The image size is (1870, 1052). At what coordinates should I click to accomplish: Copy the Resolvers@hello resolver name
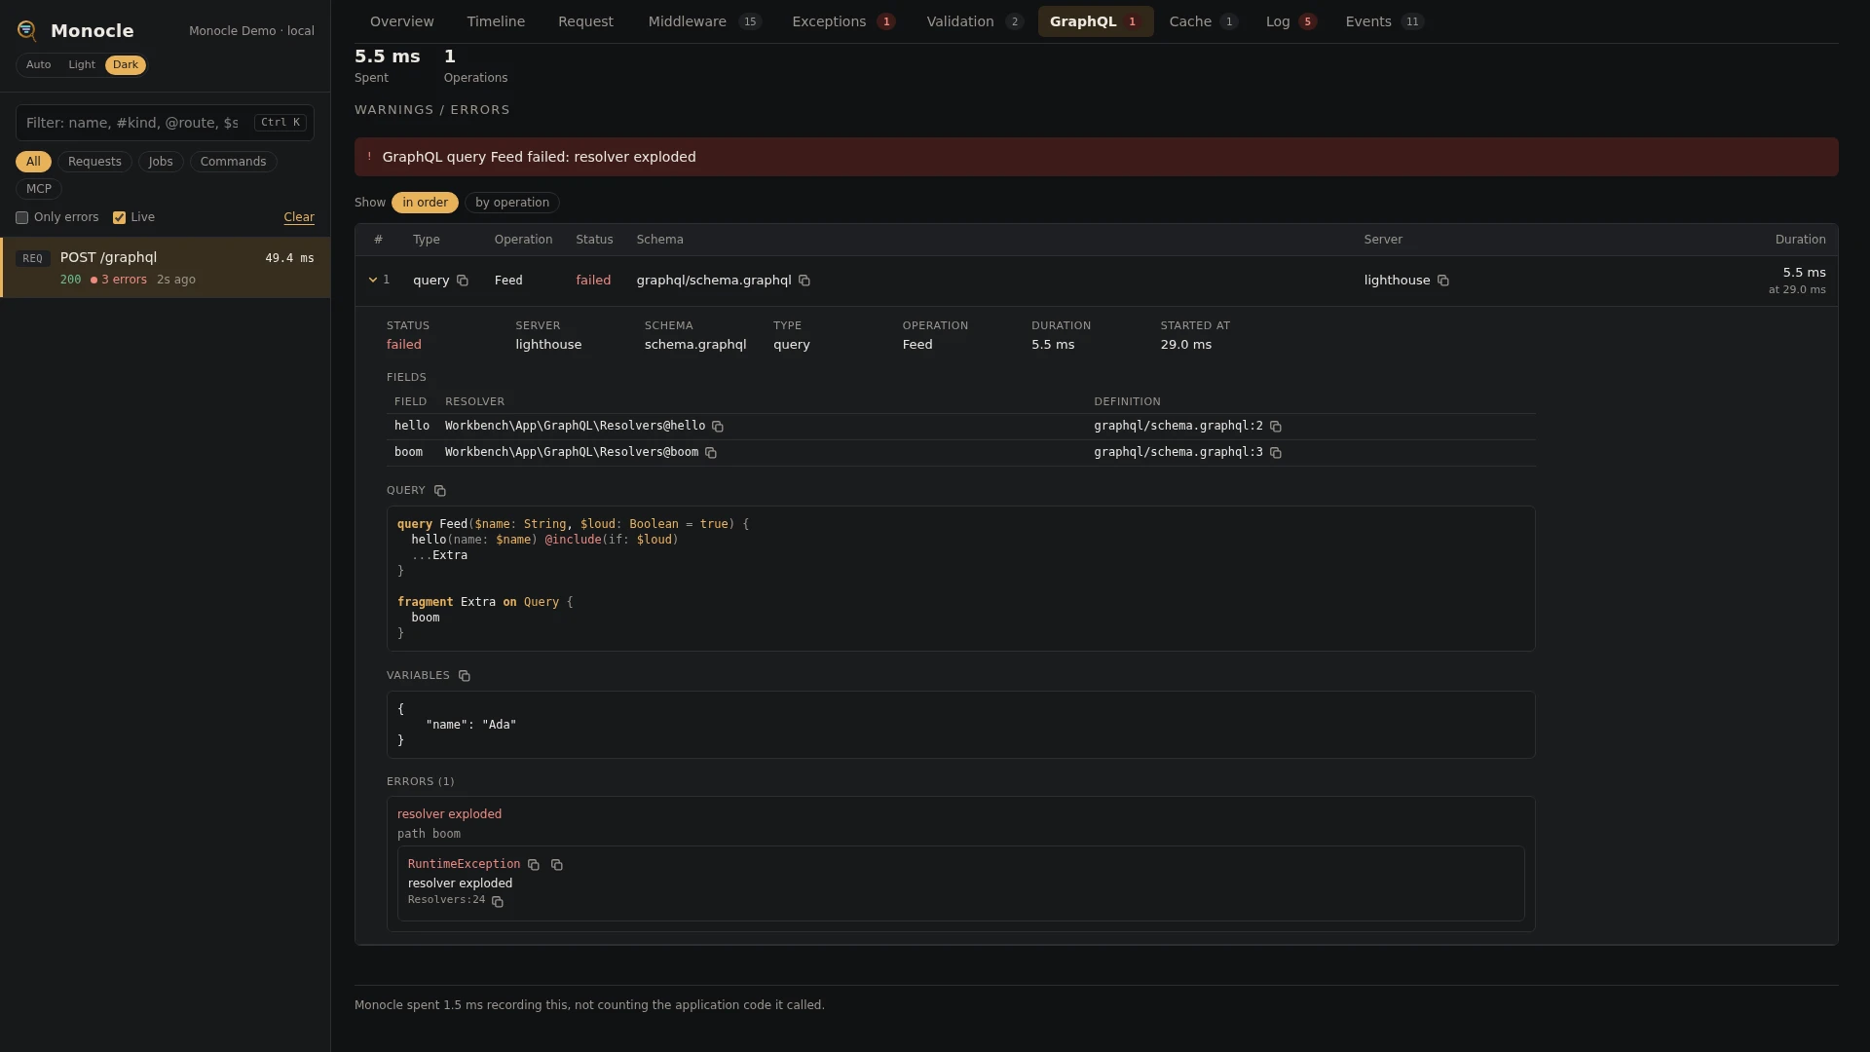(718, 427)
